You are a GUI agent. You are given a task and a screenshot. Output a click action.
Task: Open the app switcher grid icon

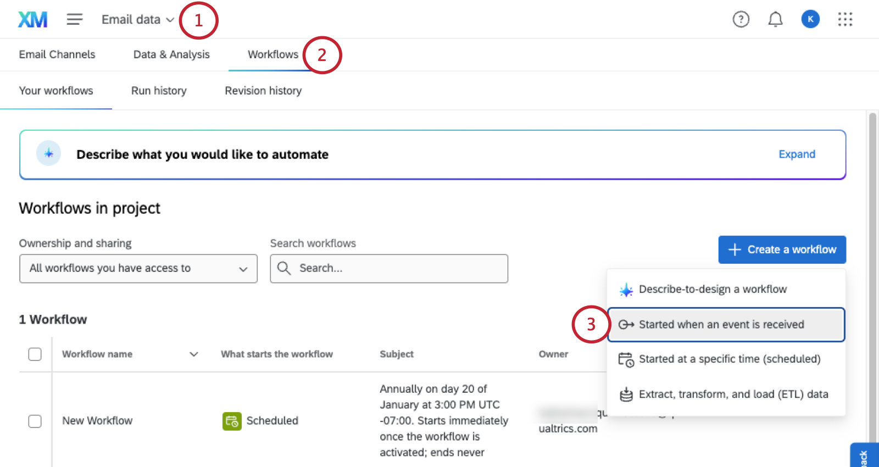[x=845, y=20]
